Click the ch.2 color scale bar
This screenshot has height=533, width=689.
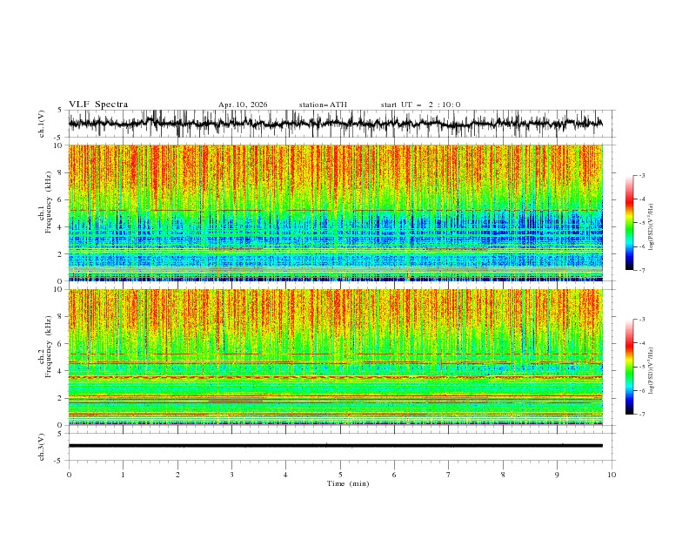tap(629, 367)
